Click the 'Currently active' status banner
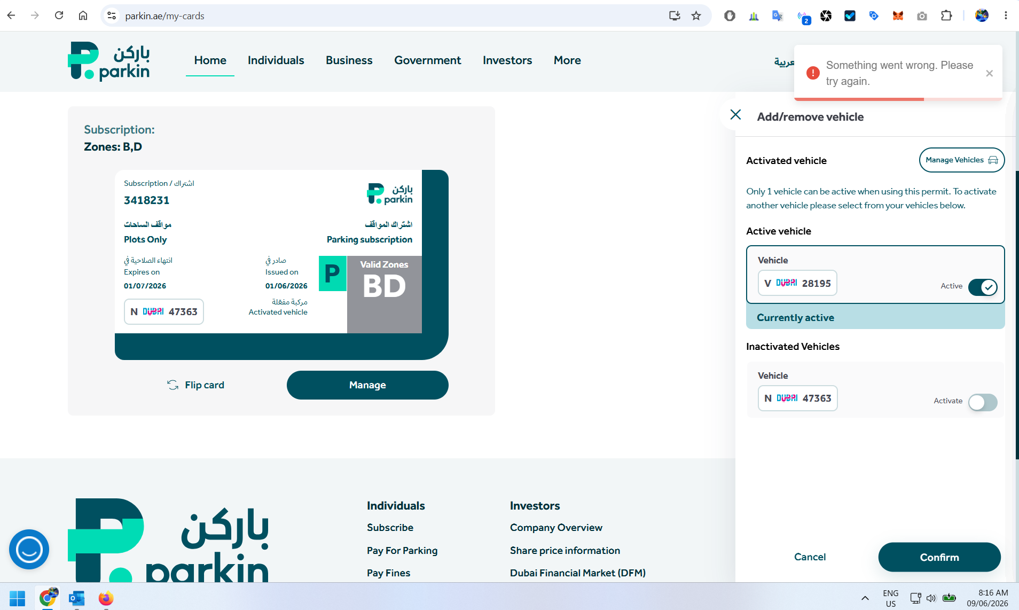Image resolution: width=1019 pixels, height=610 pixels. click(x=875, y=317)
